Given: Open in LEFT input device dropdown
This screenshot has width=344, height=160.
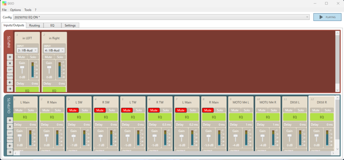Looking at the screenshot, I should point(27,50).
